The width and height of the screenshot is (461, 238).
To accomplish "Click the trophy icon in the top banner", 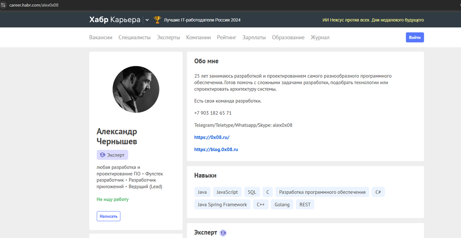I will click(157, 19).
